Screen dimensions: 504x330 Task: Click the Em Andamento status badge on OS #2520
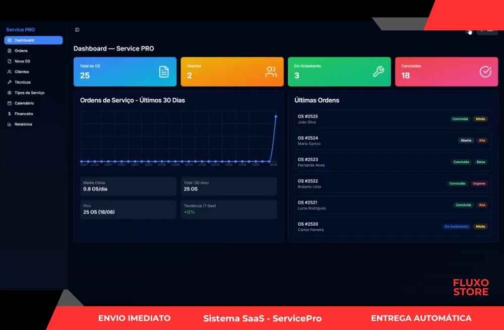pos(456,227)
